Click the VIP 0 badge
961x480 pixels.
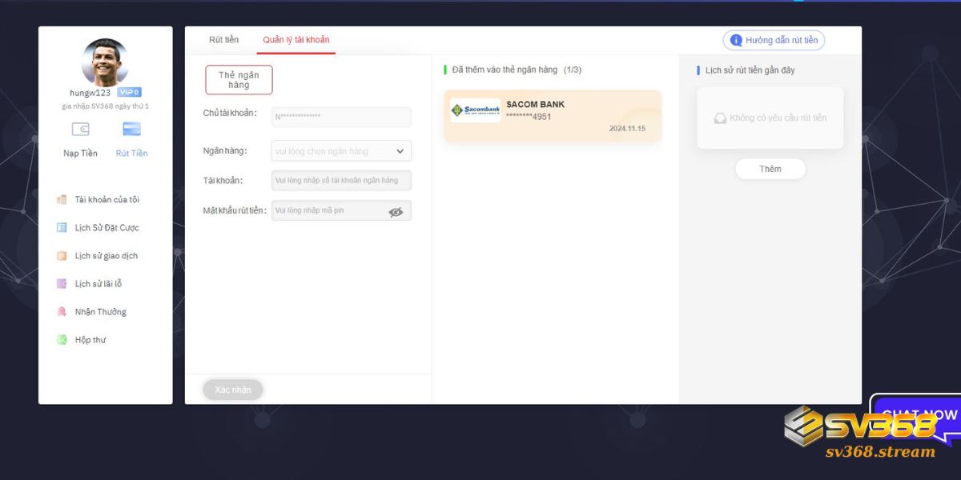(x=129, y=92)
